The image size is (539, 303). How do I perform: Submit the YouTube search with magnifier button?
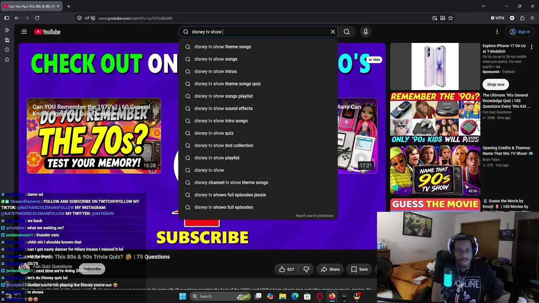347,32
